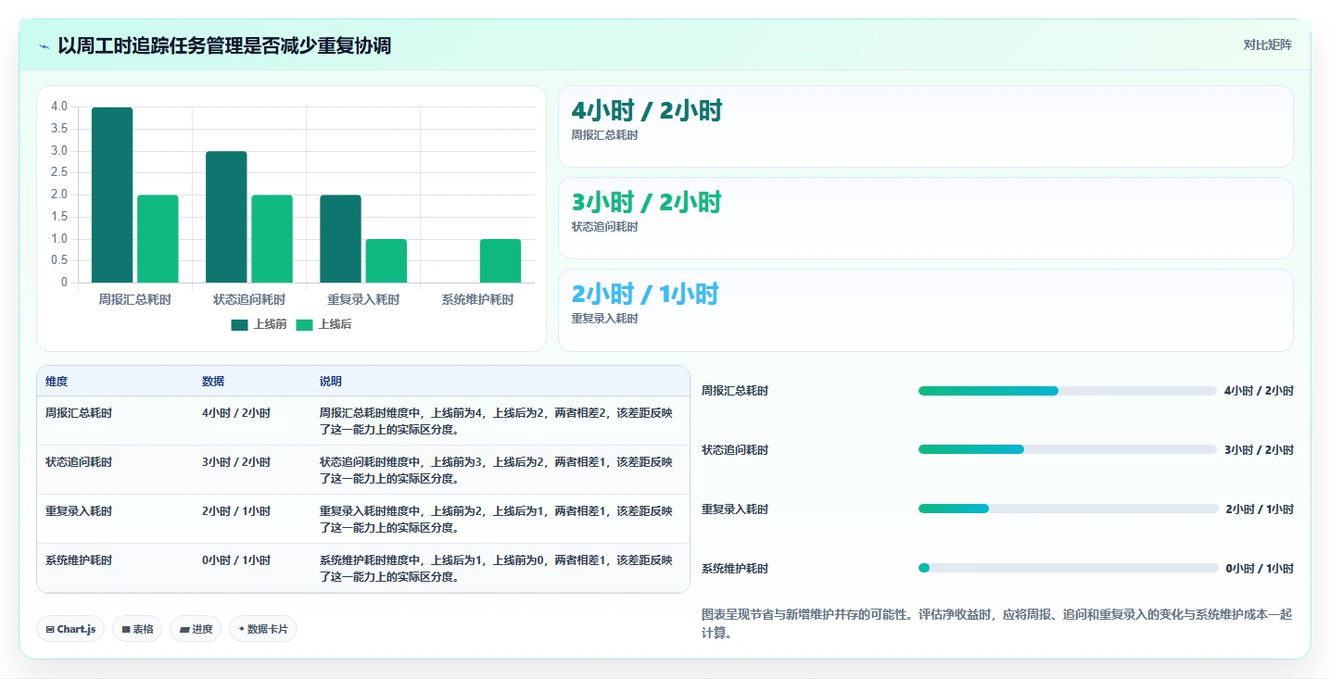Click the 上线后 bar for 系统维护耗时

tap(500, 260)
